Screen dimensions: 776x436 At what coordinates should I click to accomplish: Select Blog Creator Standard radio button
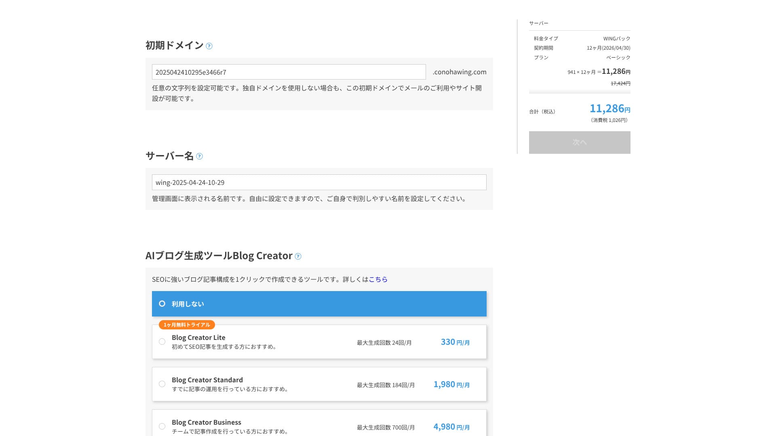[162, 384]
